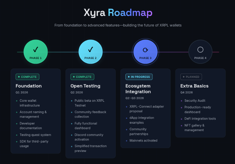Click the Foundation COMPLETE status badge
Screen dimensions: 235x164
tap(28, 77)
